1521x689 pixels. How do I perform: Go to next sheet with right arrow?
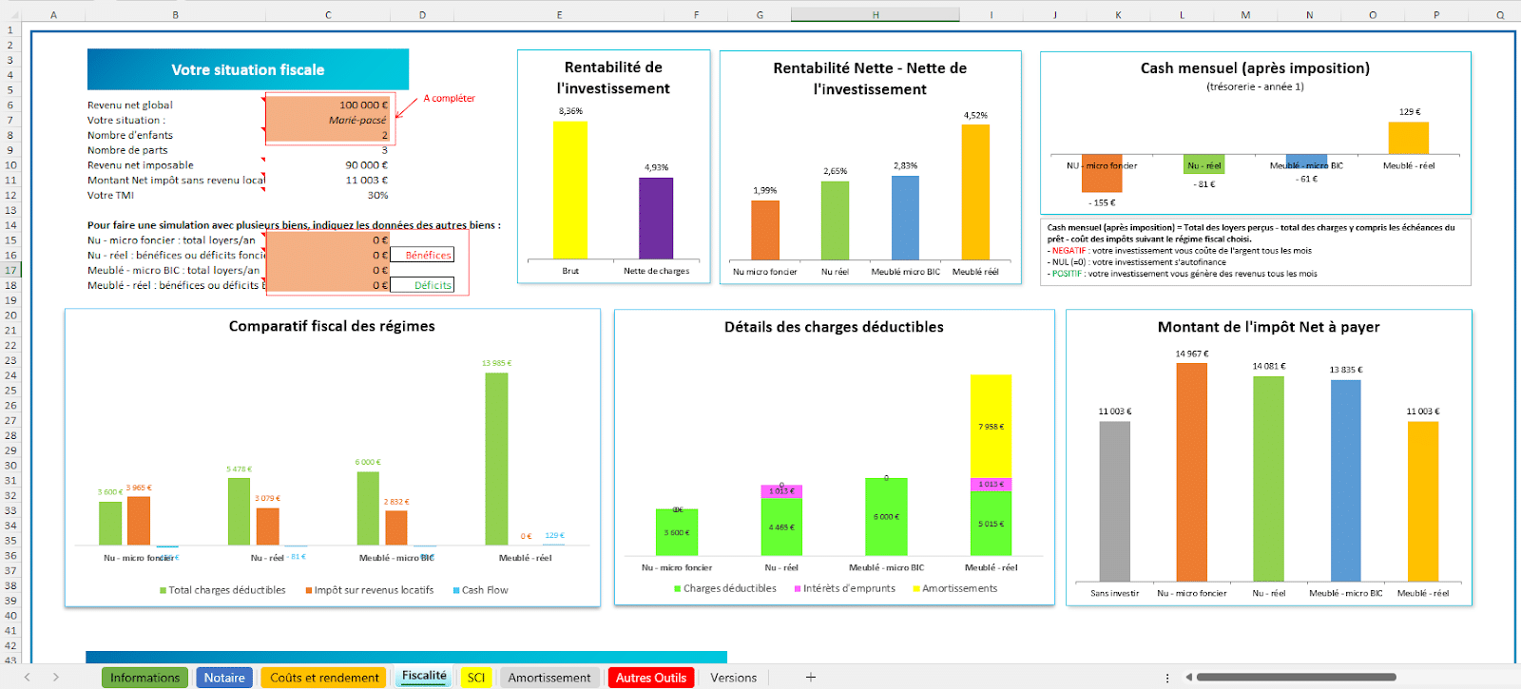56,678
